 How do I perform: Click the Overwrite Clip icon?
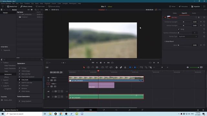(107, 67)
